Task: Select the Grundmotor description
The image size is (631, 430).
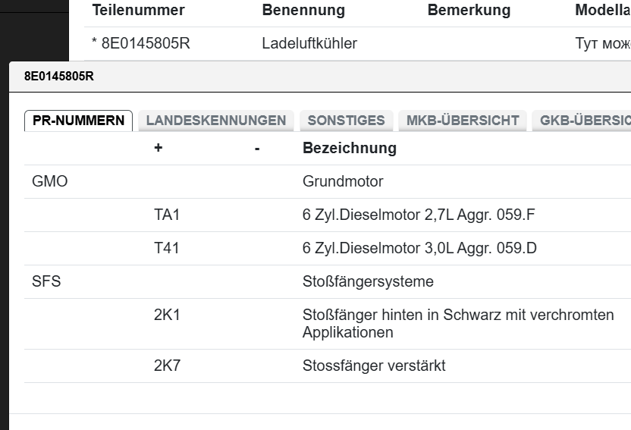Action: [343, 182]
